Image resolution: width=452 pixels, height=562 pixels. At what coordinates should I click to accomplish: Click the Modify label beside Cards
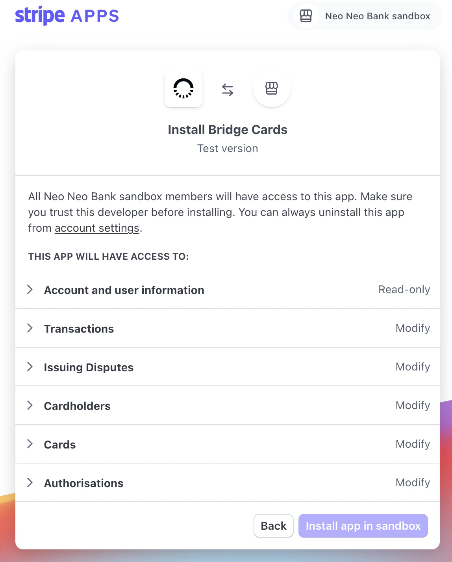pyautogui.click(x=413, y=444)
